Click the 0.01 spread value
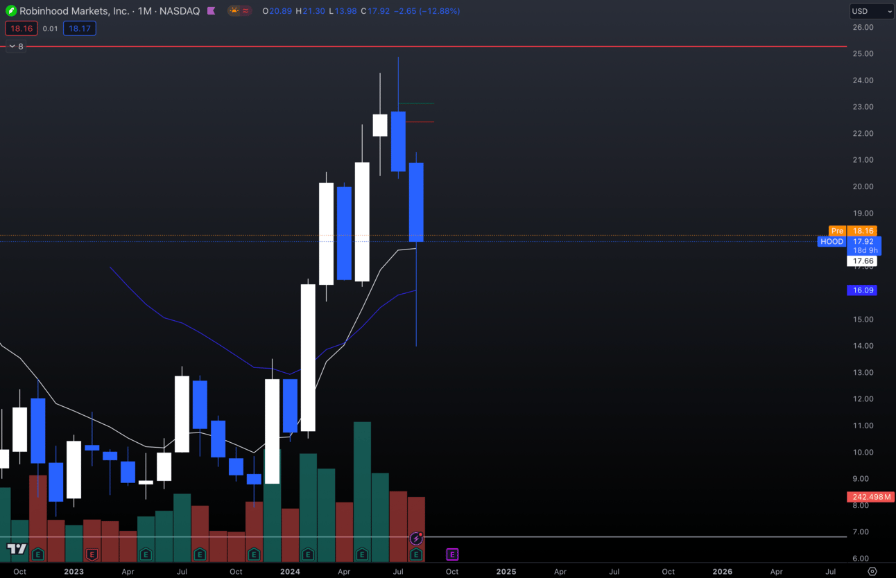The height and width of the screenshot is (578, 896). point(50,28)
